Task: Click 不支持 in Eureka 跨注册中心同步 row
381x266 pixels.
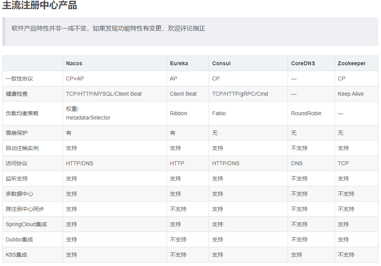Action: (x=178, y=209)
